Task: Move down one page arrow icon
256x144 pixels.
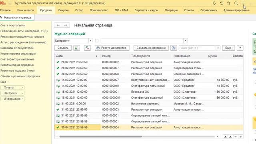Action: [x=236, y=137]
